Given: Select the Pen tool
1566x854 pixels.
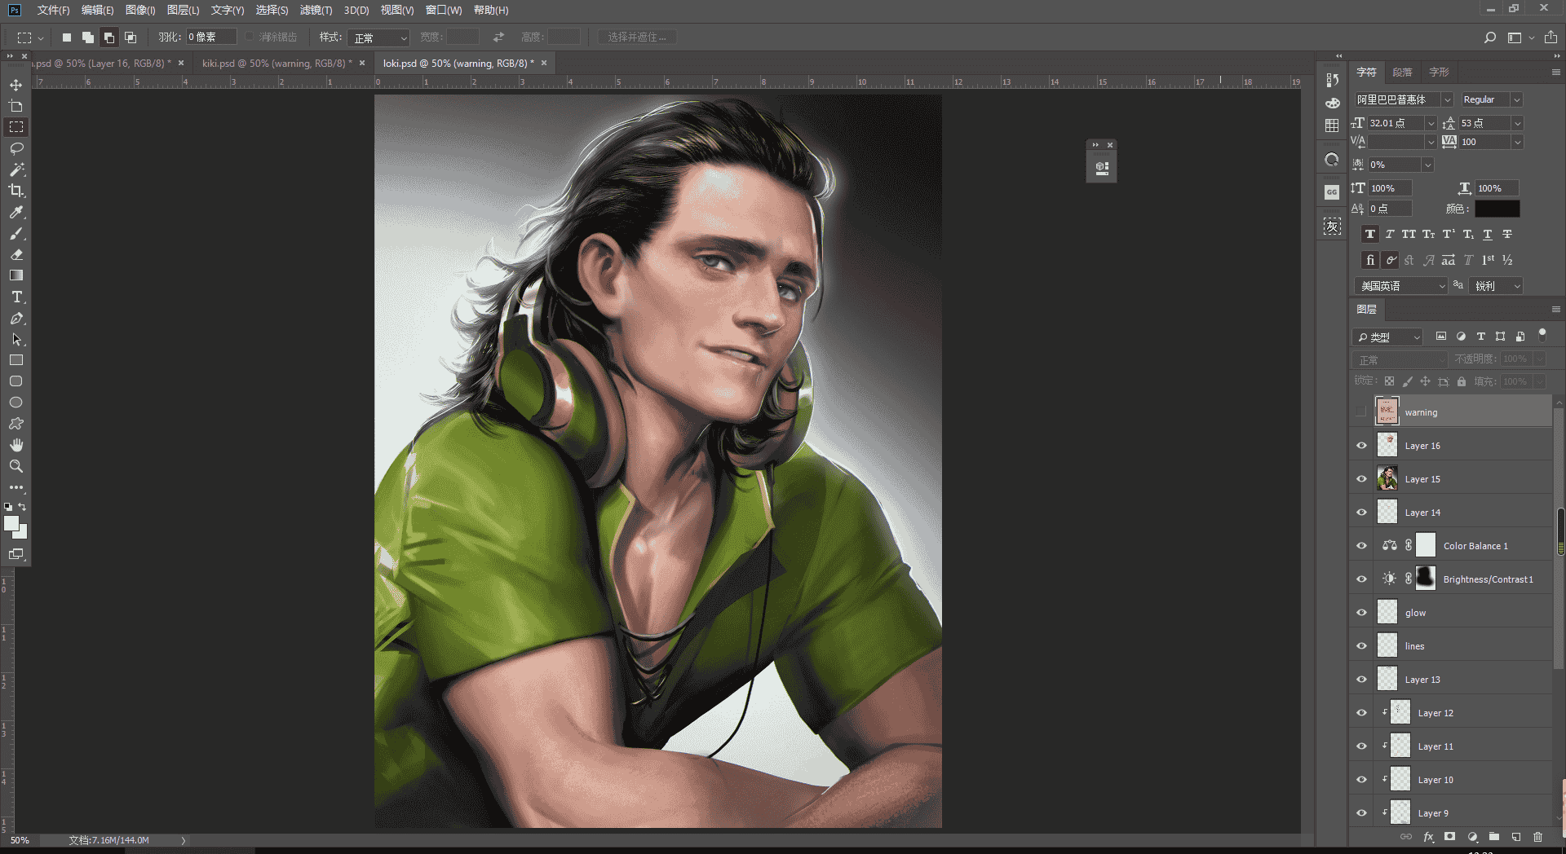Looking at the screenshot, I should pos(15,318).
